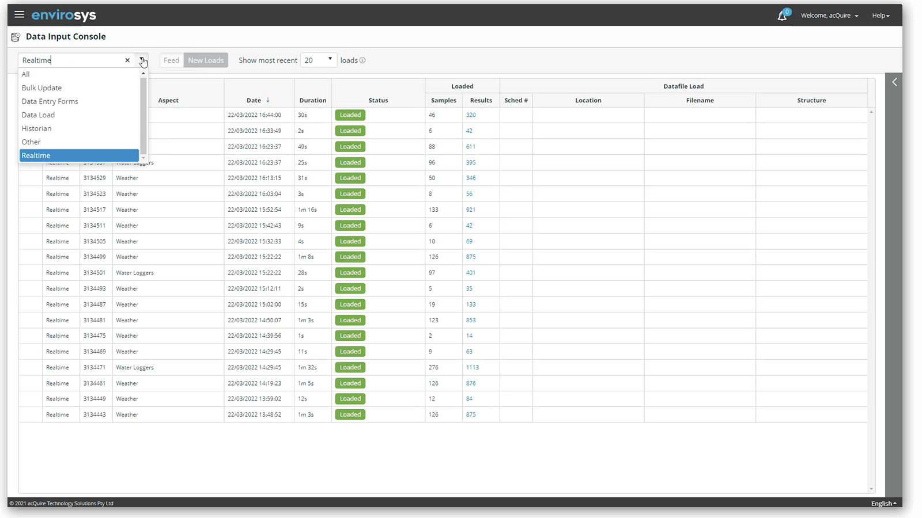Clear the Realtime filter with the X
Screen dimensions: 922x518
click(x=127, y=60)
